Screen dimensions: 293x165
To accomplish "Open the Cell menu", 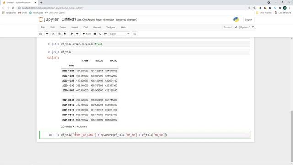I will pos(86,27).
